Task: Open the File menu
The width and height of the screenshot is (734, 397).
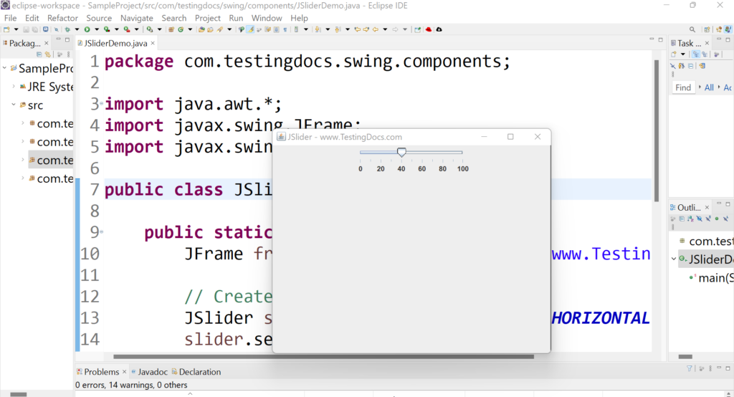Action: click(10, 18)
